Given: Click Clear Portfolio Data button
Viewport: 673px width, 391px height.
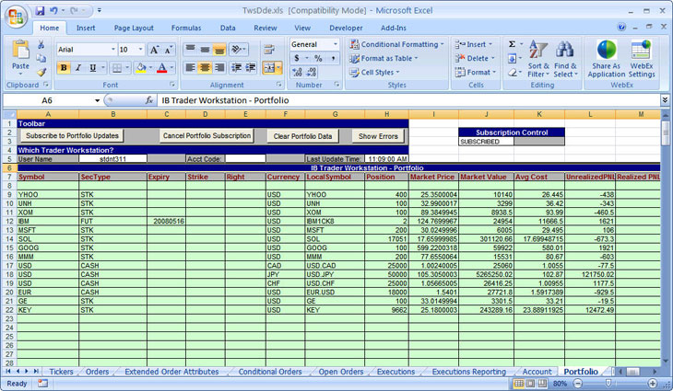Looking at the screenshot, I should 302,136.
